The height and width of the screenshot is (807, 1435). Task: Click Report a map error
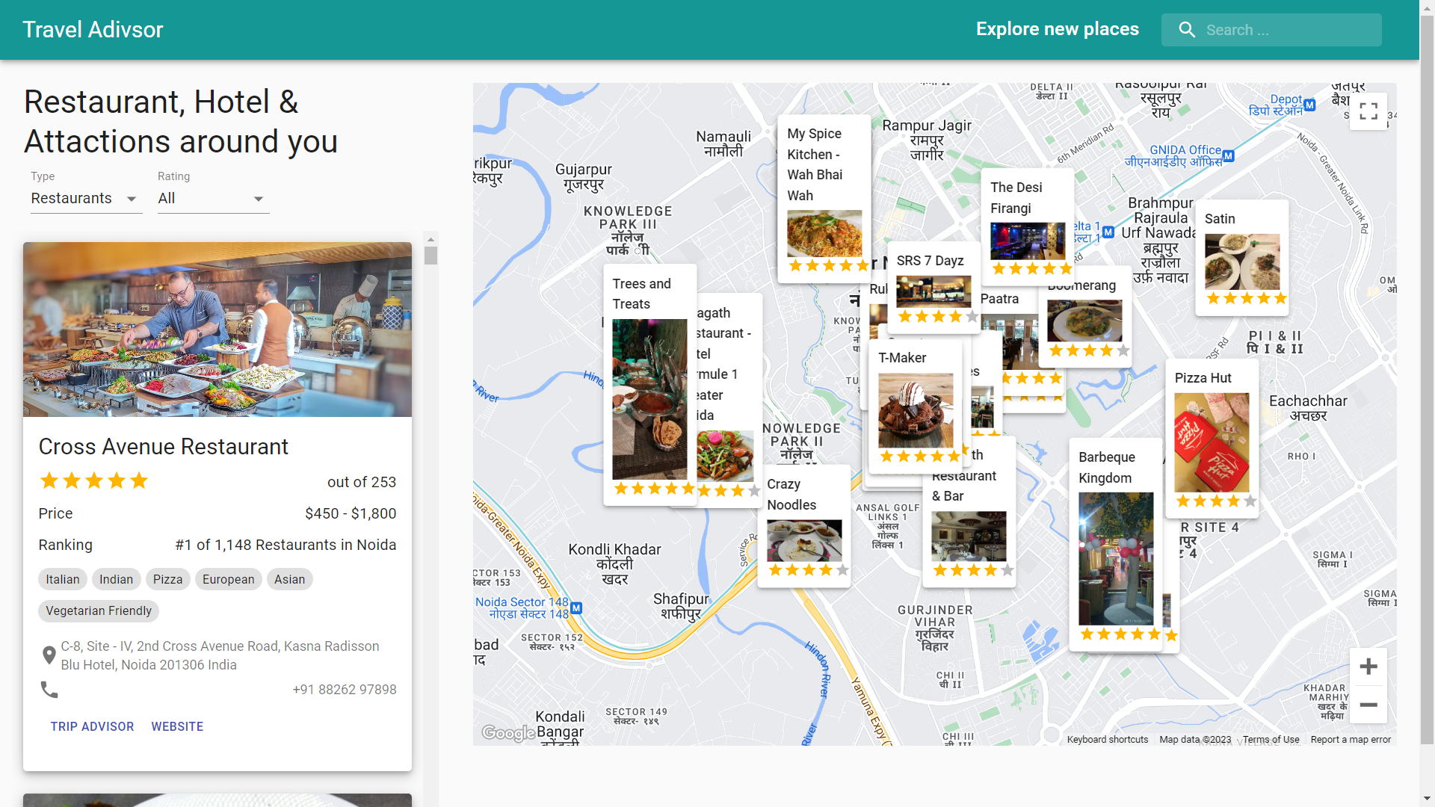tap(1352, 739)
